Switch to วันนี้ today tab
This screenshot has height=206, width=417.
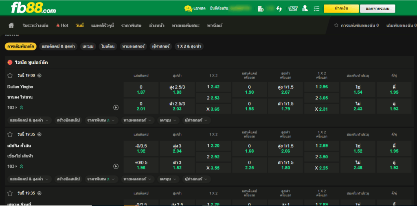tap(80, 26)
